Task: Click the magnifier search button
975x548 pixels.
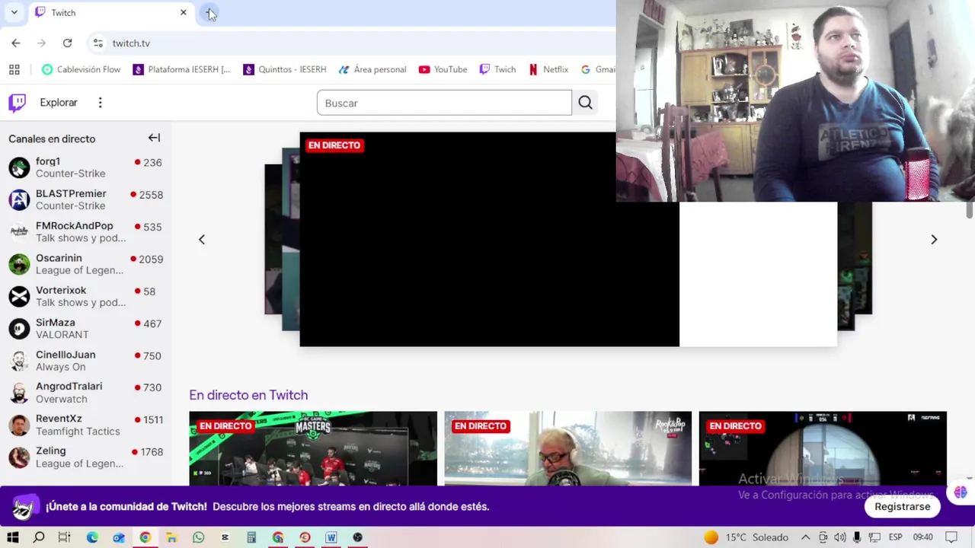Action: (585, 103)
